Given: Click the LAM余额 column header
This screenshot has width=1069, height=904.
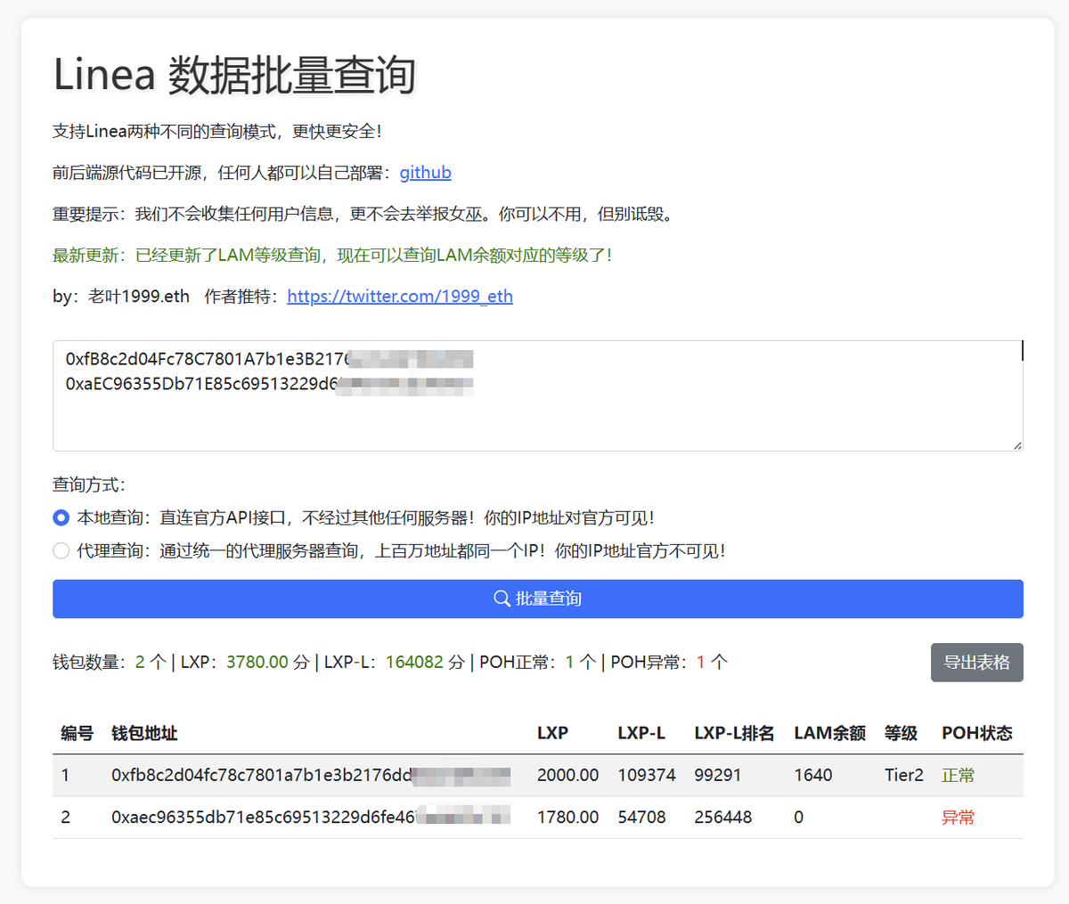Looking at the screenshot, I should (829, 733).
